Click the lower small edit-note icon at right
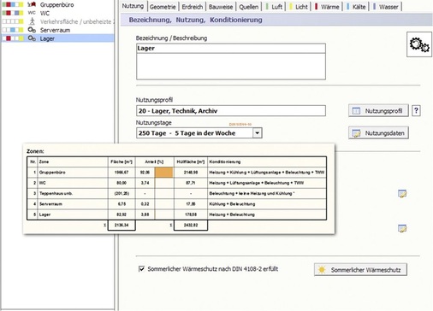The width and height of the screenshot is (433, 311). tap(402, 228)
